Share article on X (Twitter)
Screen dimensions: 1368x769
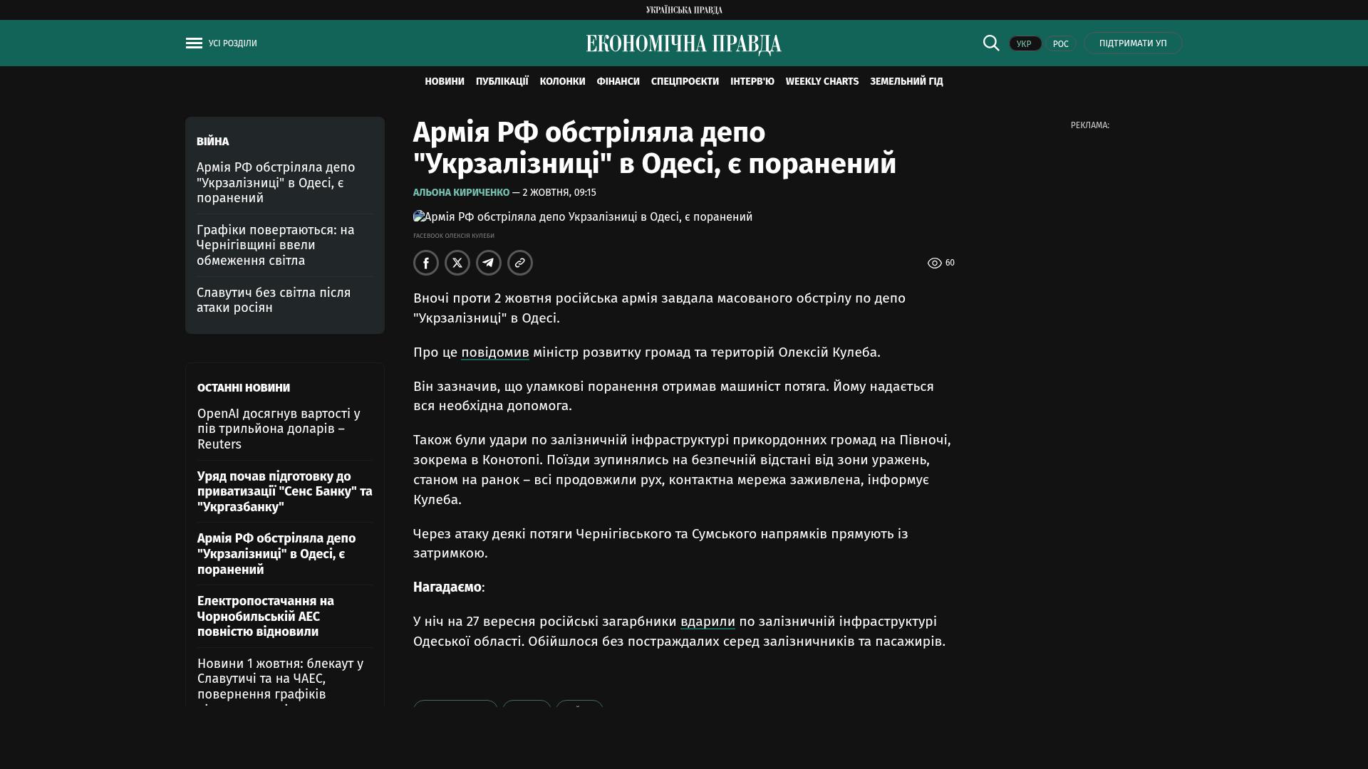[x=457, y=263]
